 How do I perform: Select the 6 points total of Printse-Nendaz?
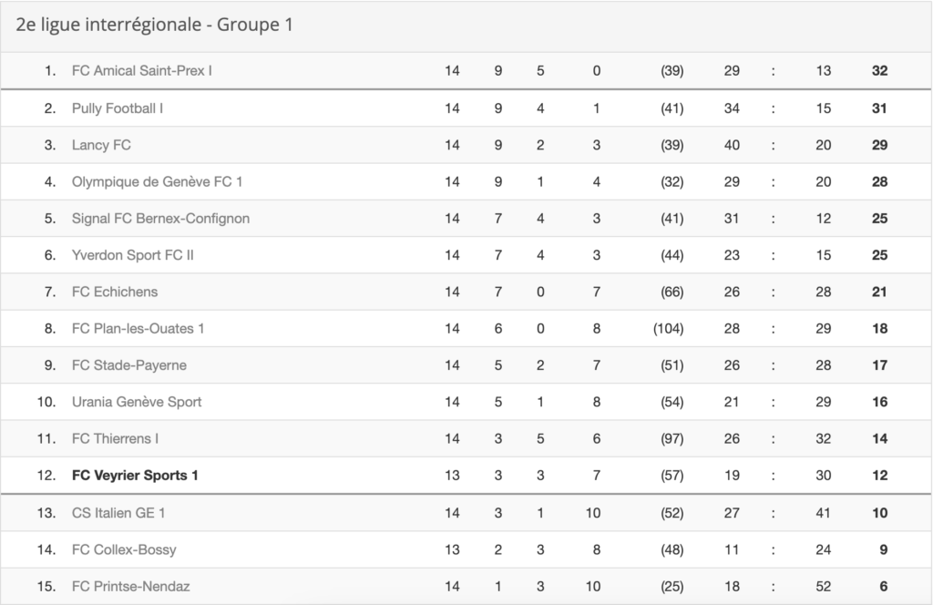click(x=883, y=587)
